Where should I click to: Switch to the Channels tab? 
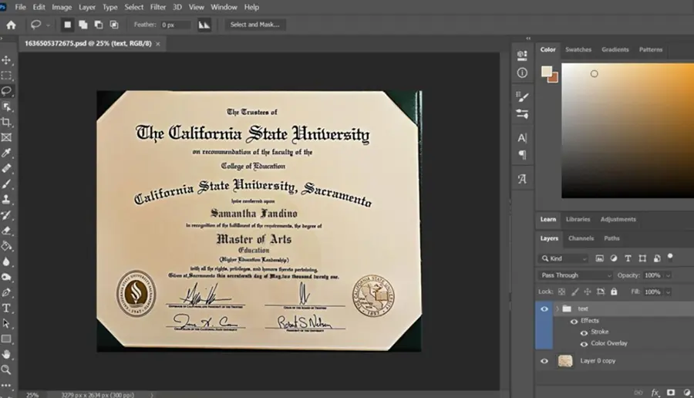pos(581,238)
